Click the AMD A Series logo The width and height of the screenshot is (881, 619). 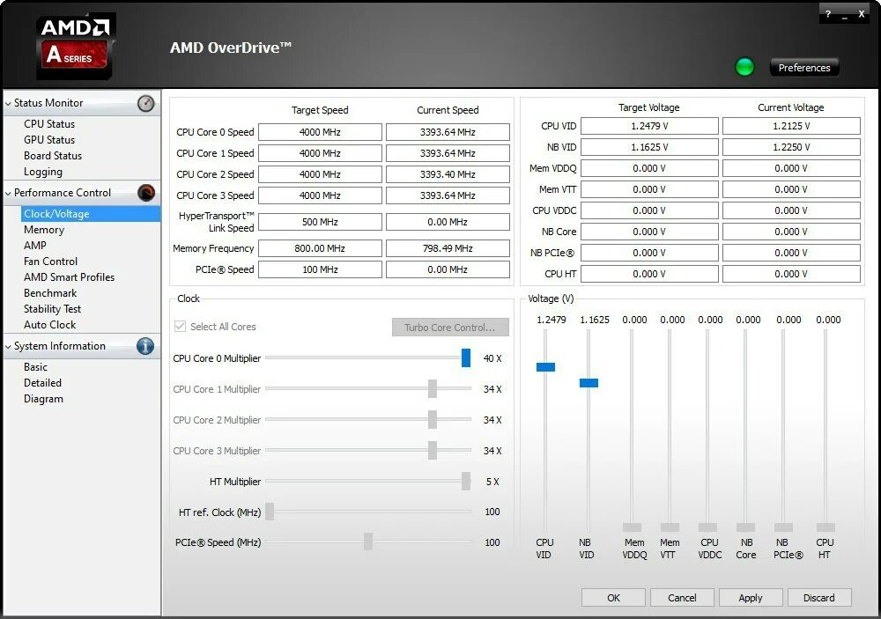76,47
